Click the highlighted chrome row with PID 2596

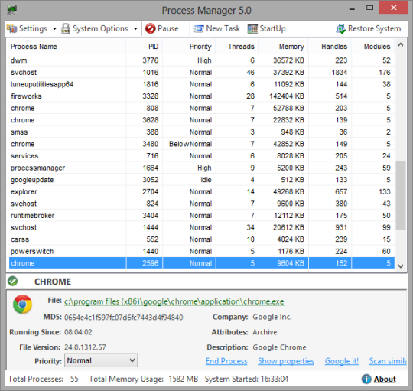coord(201,263)
